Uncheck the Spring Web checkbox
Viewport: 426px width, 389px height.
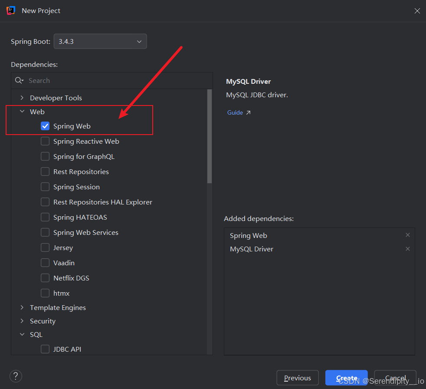tap(45, 126)
